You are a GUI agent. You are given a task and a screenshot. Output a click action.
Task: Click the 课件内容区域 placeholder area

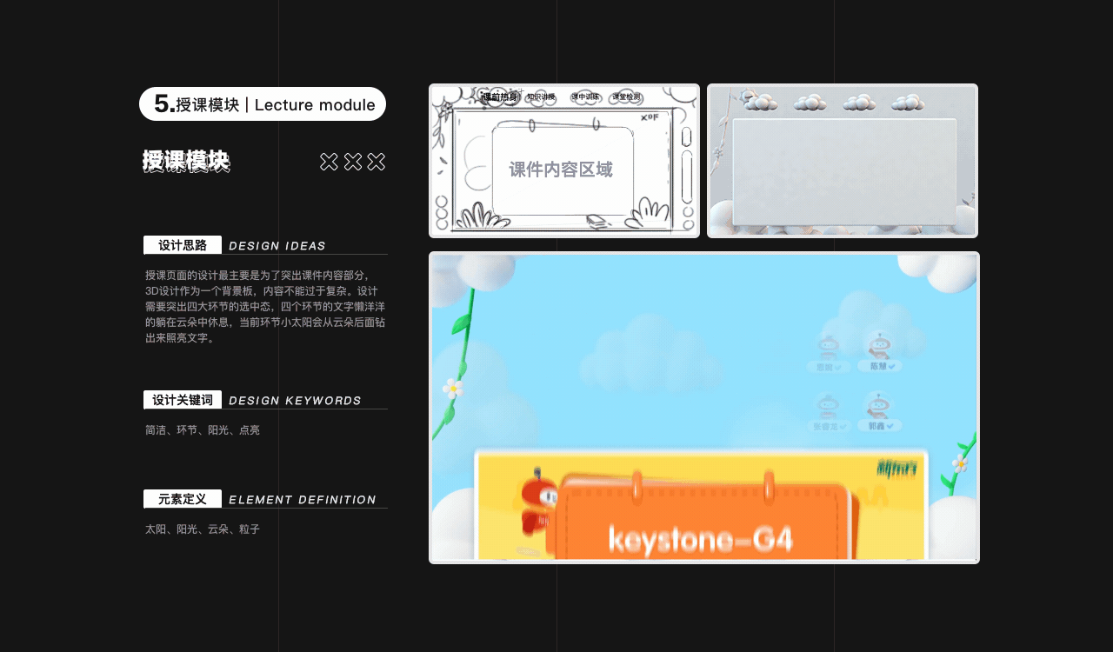[561, 170]
